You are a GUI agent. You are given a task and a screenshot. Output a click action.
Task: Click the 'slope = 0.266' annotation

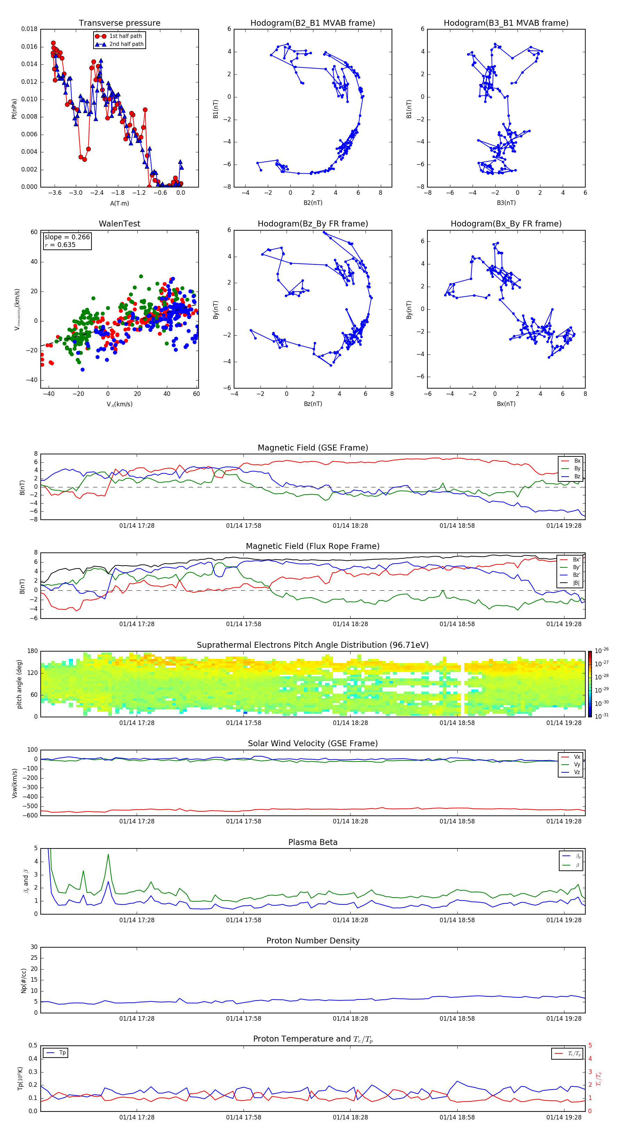[x=67, y=237]
